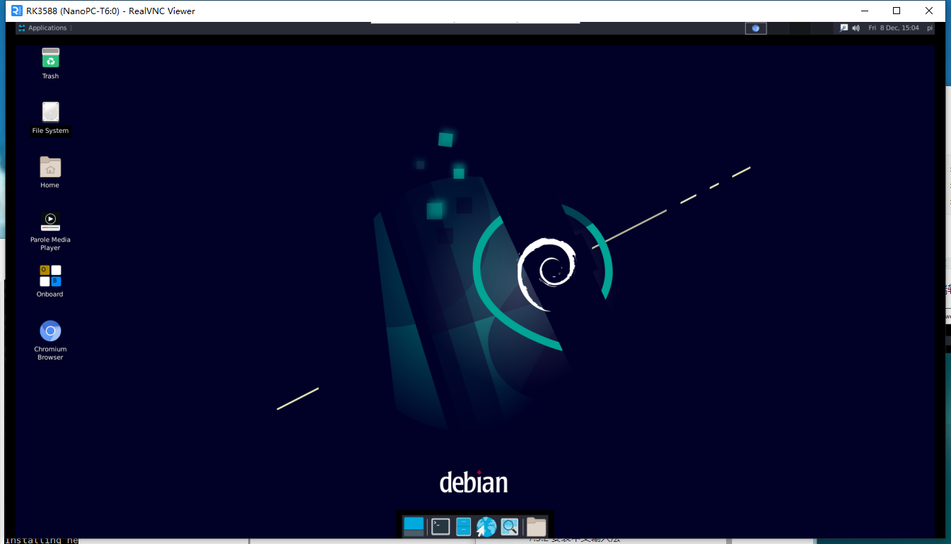The width and height of the screenshot is (951, 544).
Task: Click the clock showing Fri 8 Dec, 15:04
Action: coord(894,28)
